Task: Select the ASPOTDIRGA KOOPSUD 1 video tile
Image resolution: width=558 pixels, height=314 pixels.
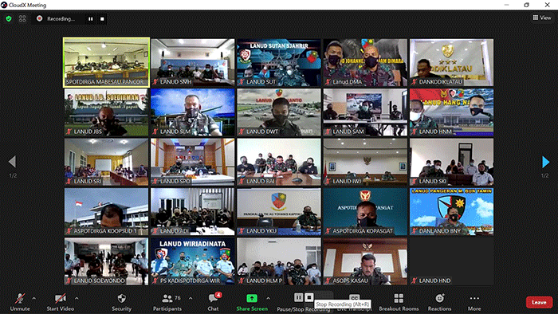Action: (106, 211)
